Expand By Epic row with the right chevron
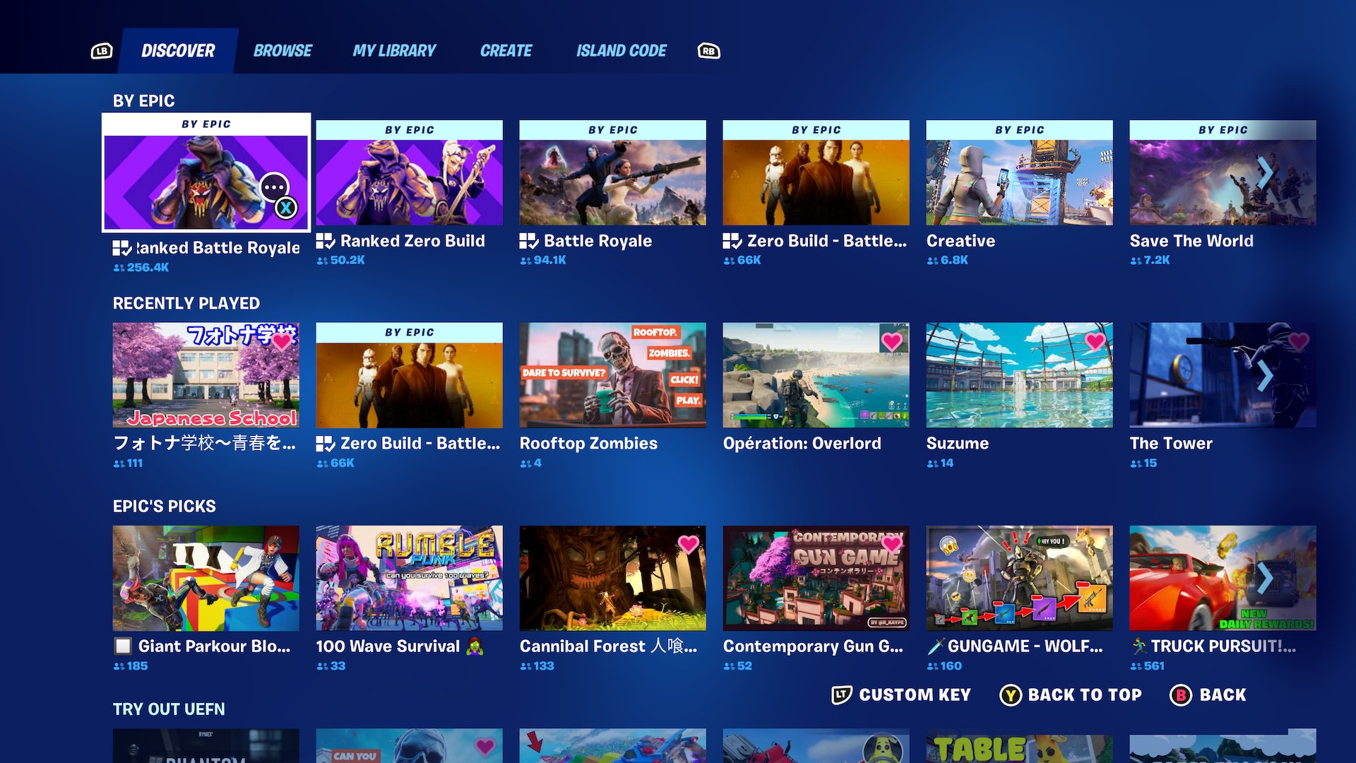Viewport: 1356px width, 763px height. click(x=1265, y=173)
